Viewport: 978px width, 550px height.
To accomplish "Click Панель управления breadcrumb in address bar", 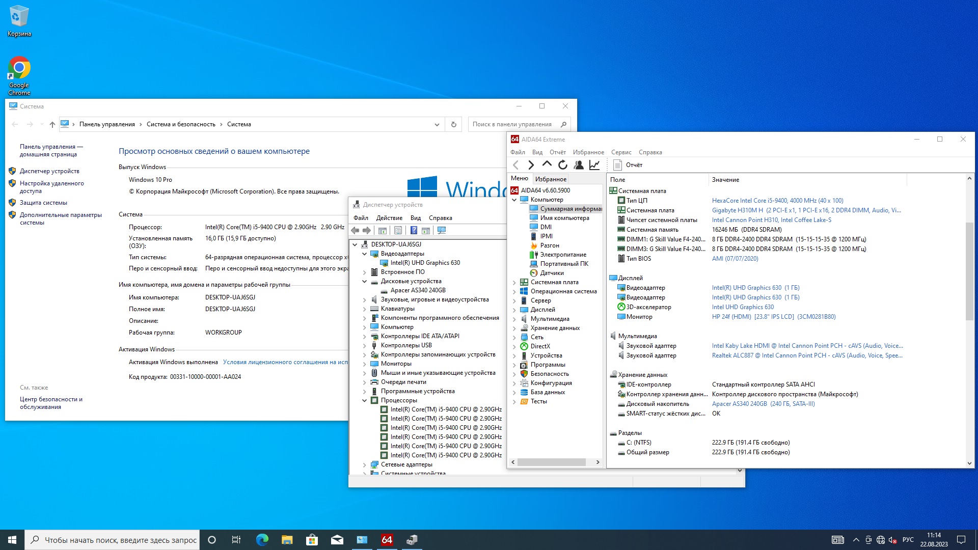I will [x=107, y=124].
